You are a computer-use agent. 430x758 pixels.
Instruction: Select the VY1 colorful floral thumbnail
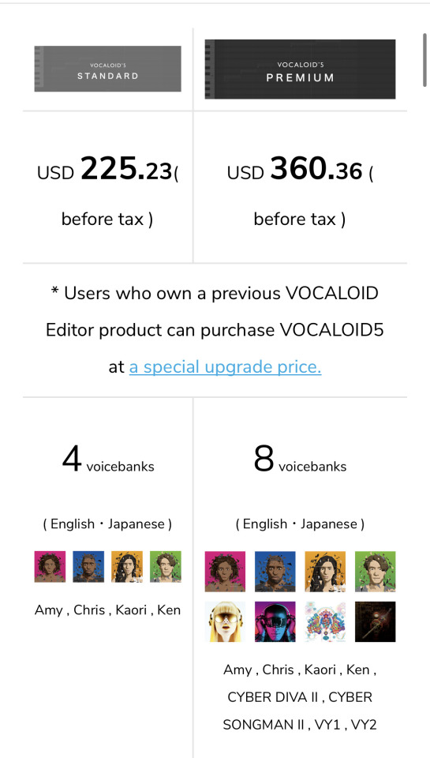click(x=325, y=621)
